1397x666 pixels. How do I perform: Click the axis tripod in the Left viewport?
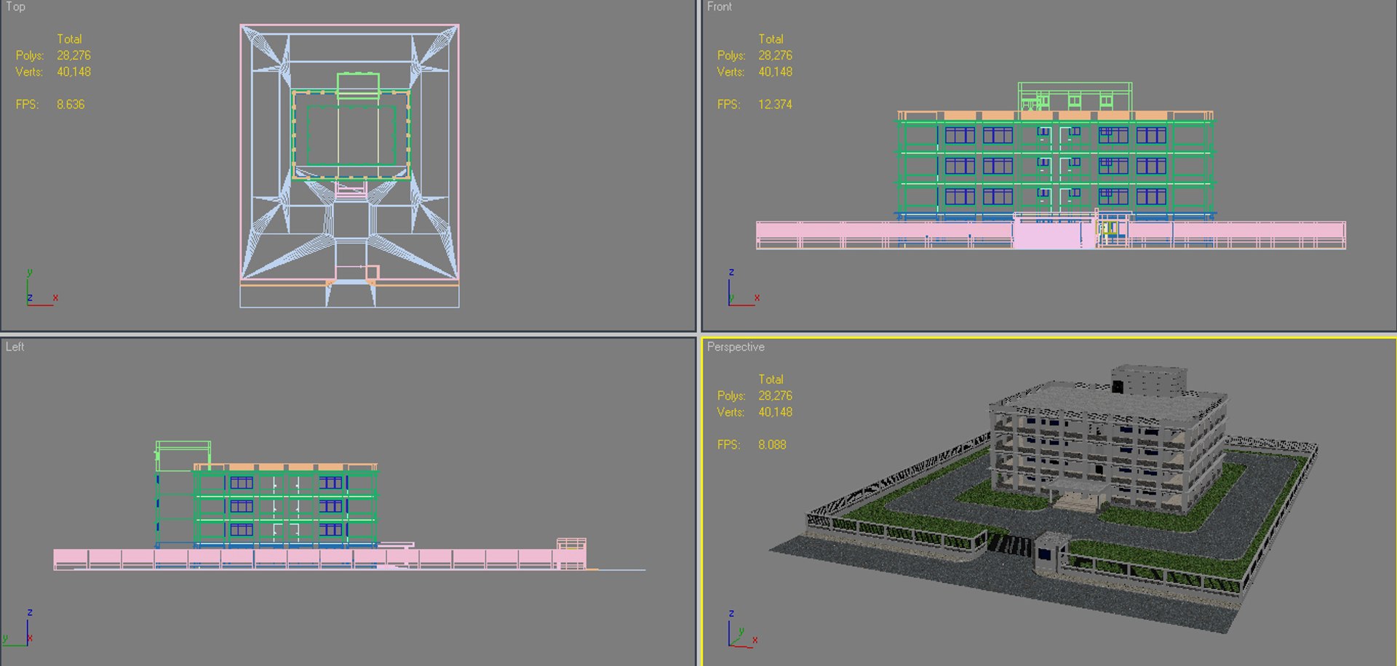pos(18,628)
